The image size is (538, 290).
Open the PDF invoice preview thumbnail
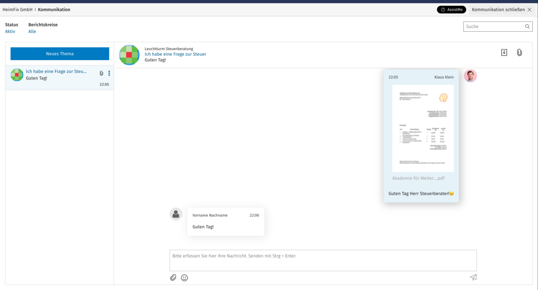(x=423, y=128)
